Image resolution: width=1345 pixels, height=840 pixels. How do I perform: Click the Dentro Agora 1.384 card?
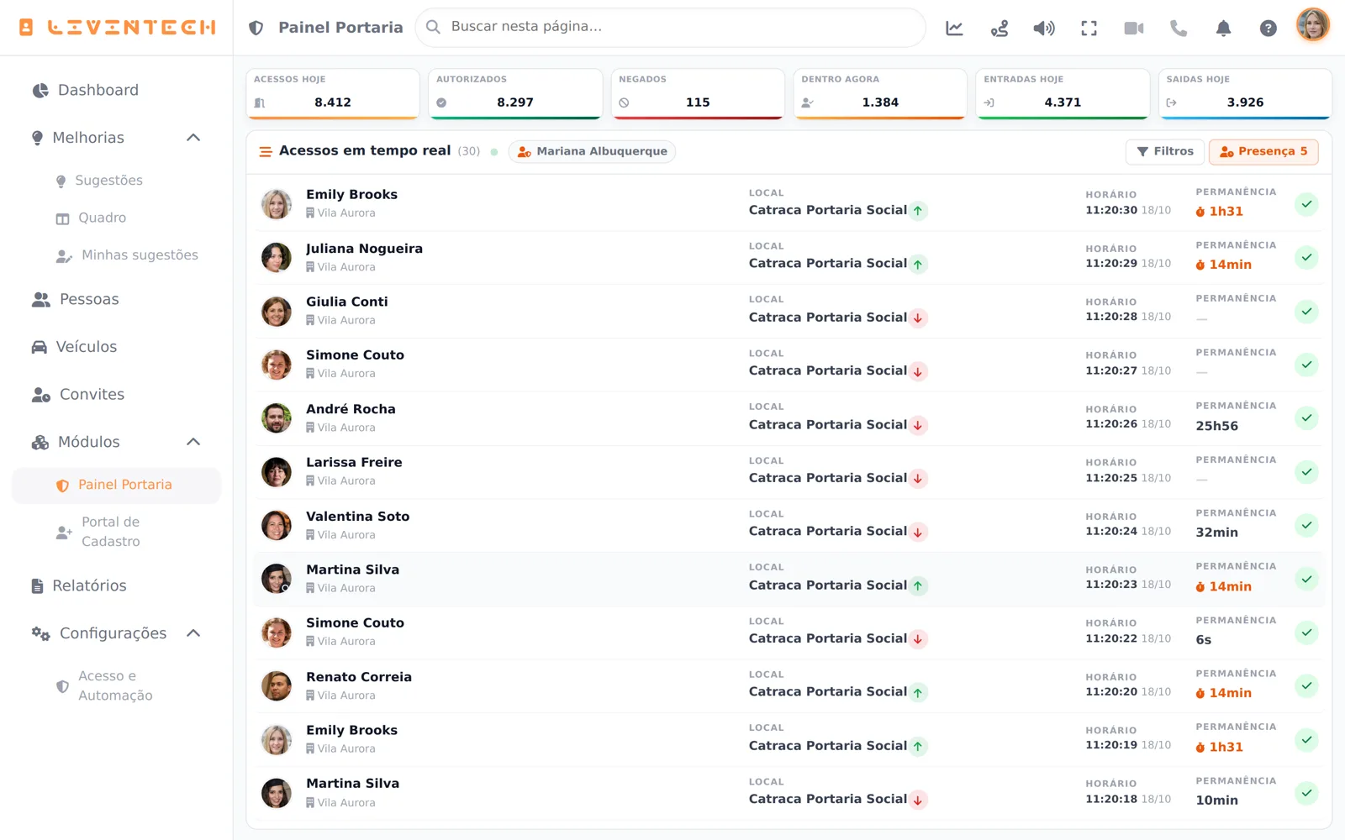pos(880,93)
